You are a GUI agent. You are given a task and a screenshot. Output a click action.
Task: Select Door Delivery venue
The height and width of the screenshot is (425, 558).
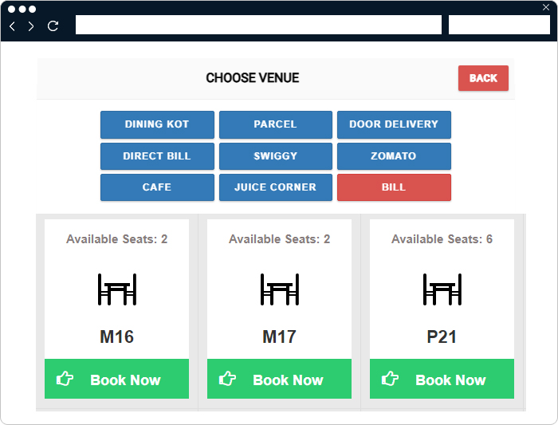394,124
